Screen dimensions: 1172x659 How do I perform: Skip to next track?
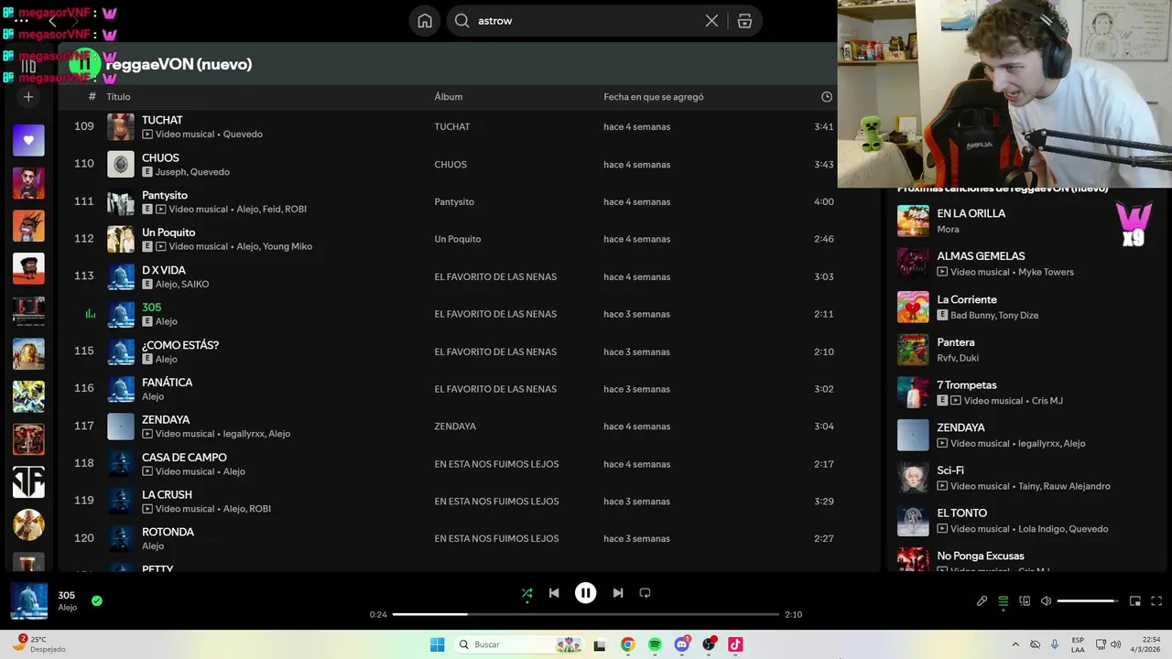(618, 593)
